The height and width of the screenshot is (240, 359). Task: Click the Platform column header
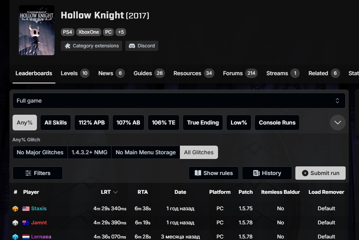coord(220,192)
